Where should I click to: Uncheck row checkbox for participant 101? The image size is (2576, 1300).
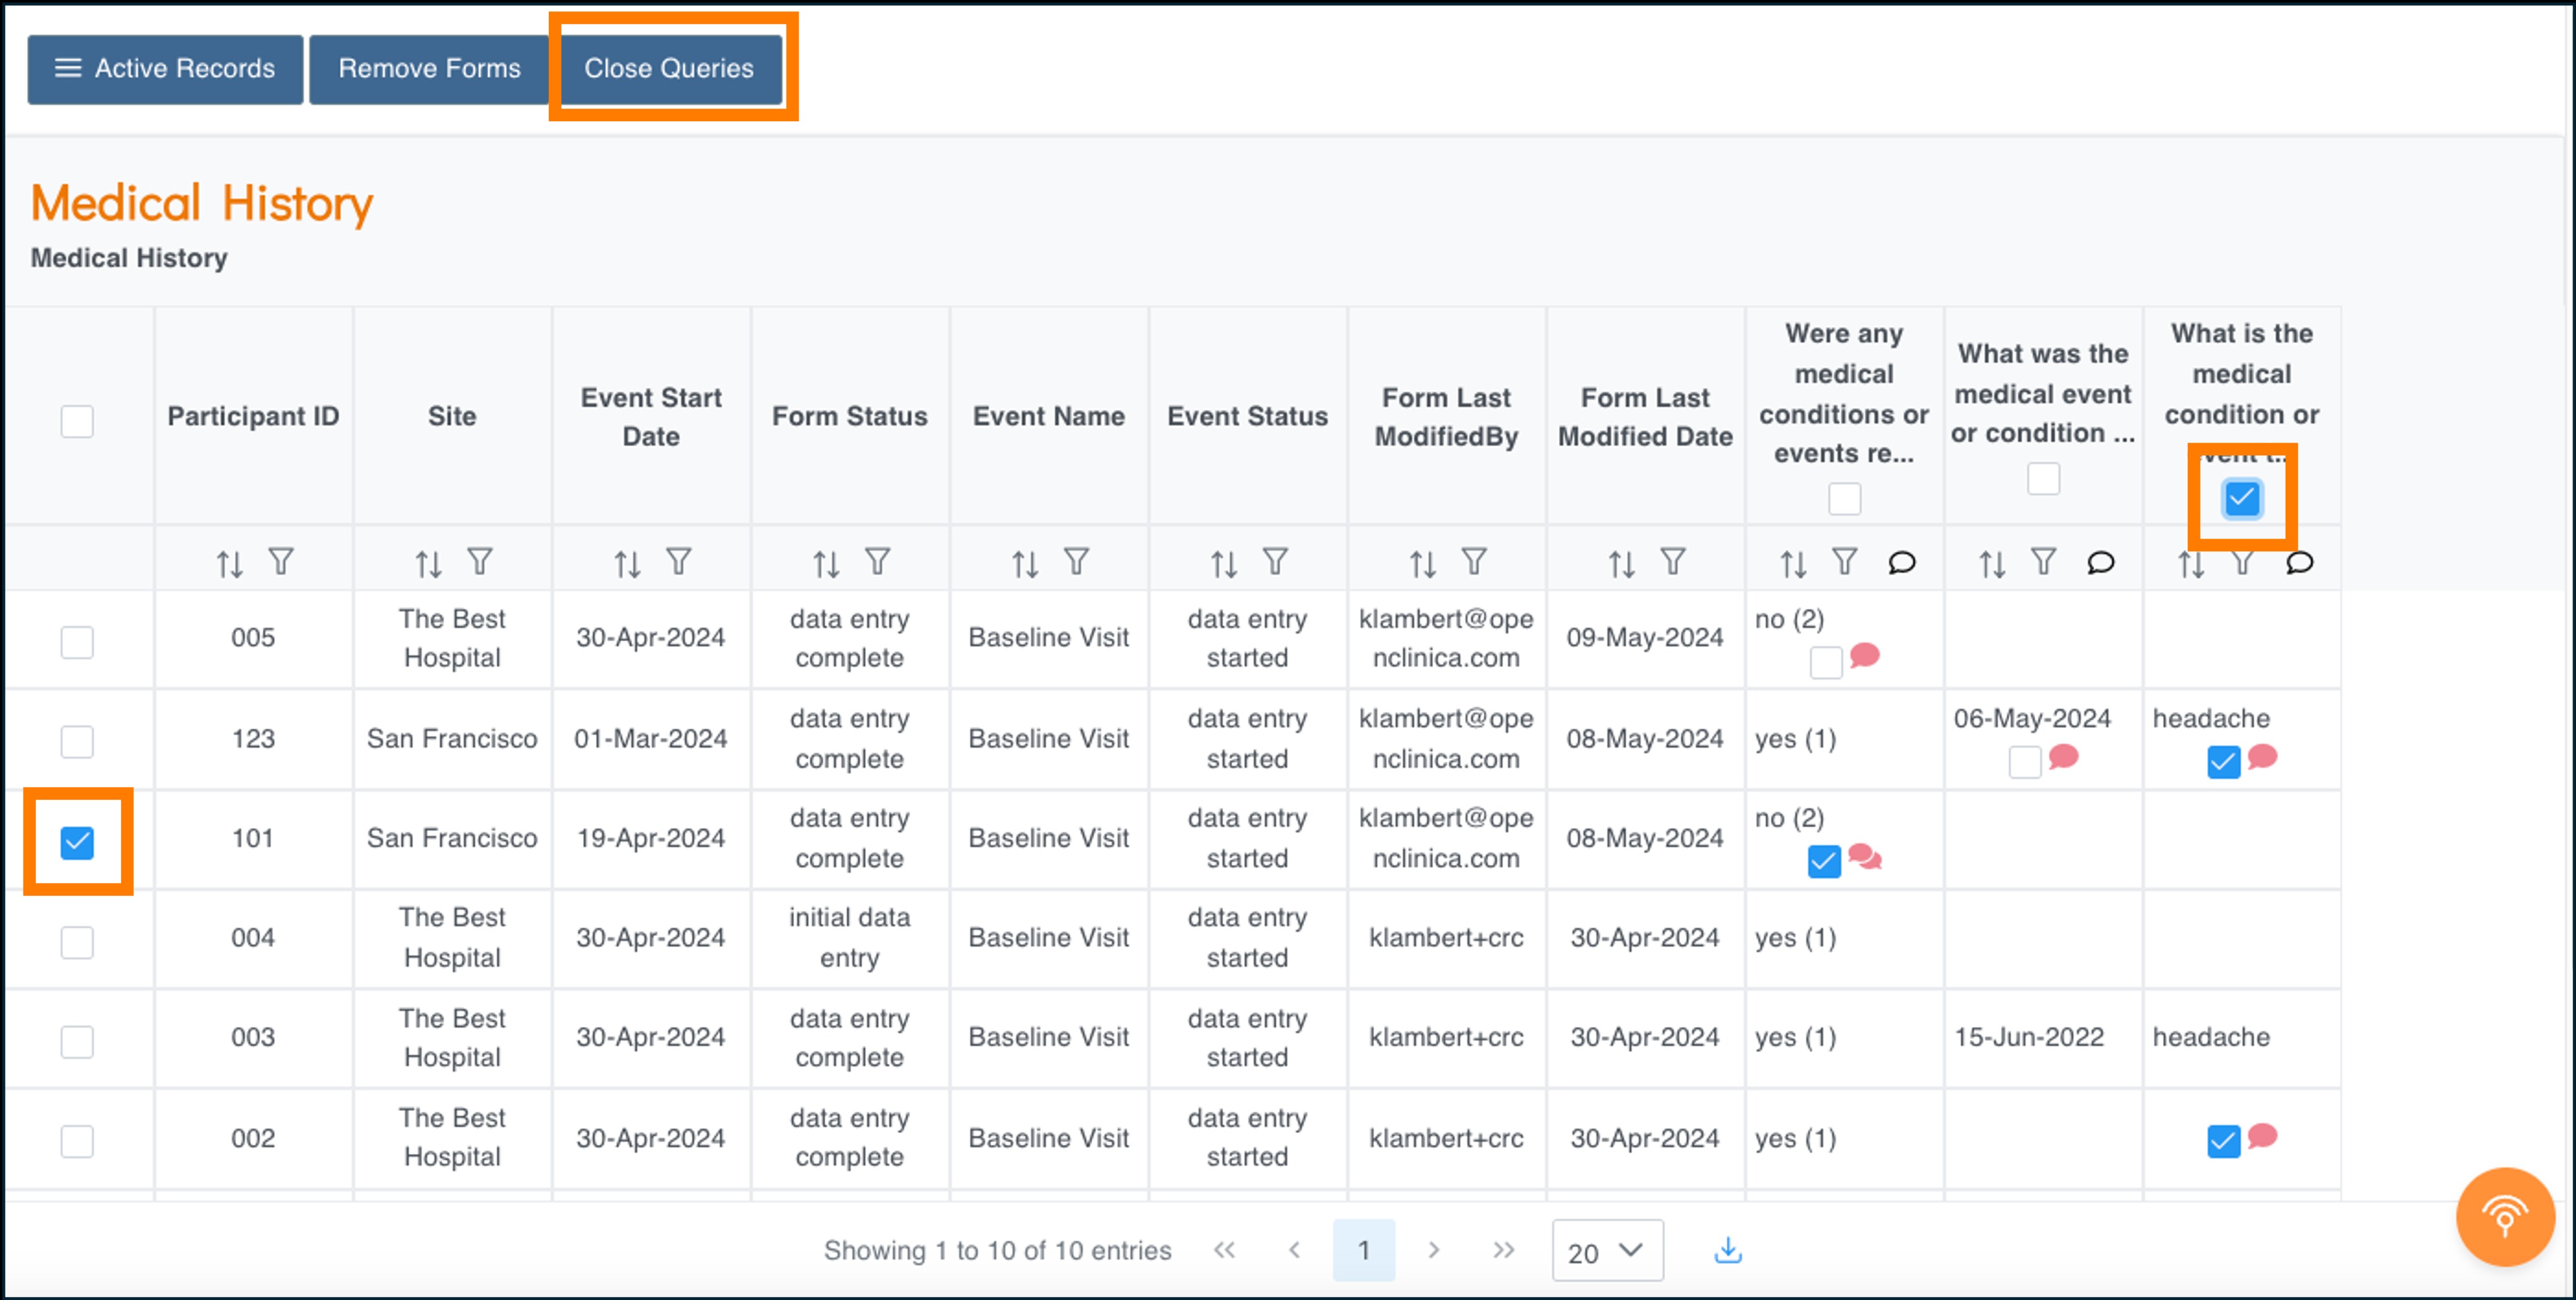pyautogui.click(x=77, y=842)
